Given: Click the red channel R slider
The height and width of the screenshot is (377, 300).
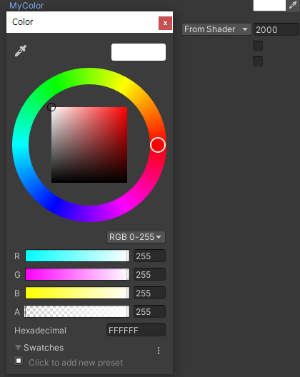Looking at the screenshot, I should point(77,256).
